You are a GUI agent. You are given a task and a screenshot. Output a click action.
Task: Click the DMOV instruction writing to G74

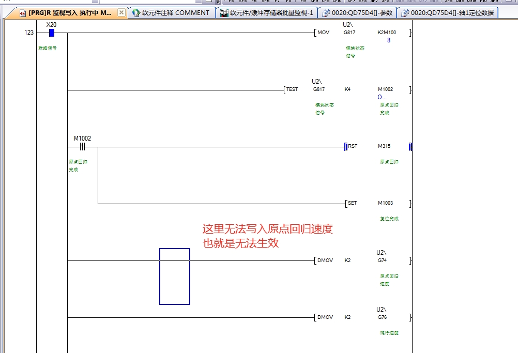coord(325,260)
